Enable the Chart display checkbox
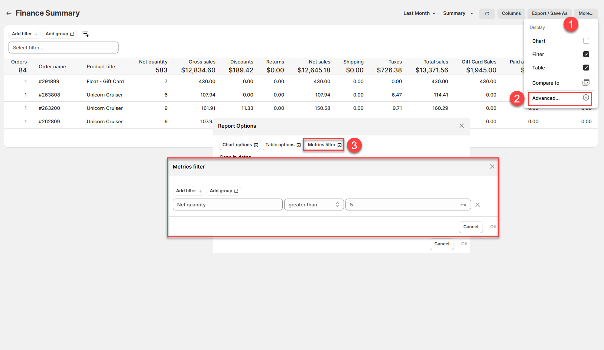The width and height of the screenshot is (604, 350). click(x=586, y=41)
